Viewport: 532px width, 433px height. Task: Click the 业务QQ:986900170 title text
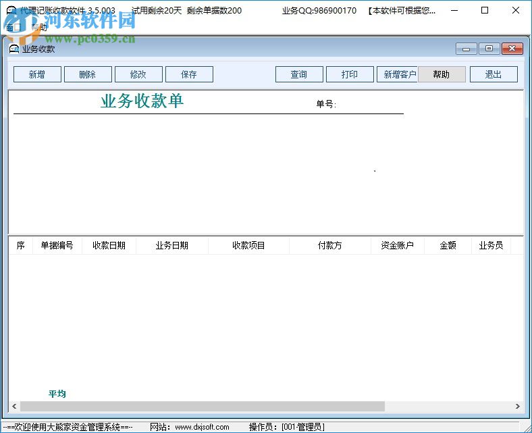click(x=319, y=11)
